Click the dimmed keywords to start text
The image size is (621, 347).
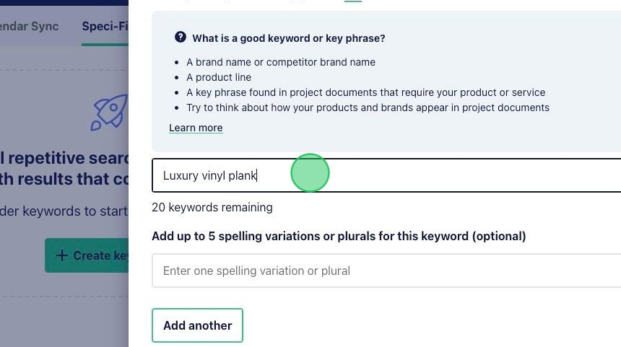click(64, 211)
